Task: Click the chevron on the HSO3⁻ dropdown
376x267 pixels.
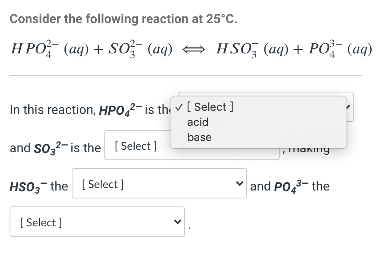Action: click(239, 183)
